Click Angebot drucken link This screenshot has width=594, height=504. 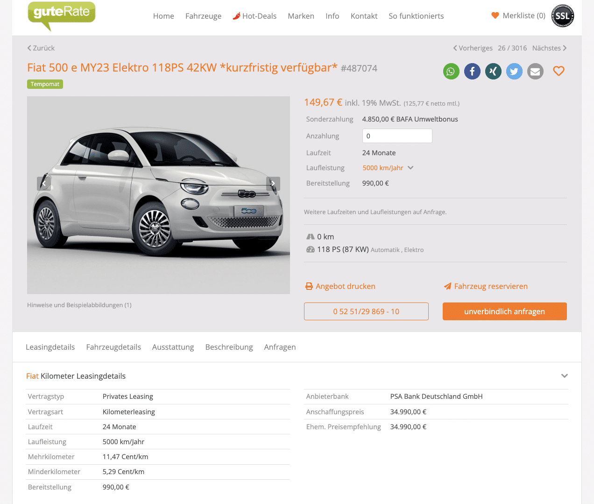click(x=346, y=286)
